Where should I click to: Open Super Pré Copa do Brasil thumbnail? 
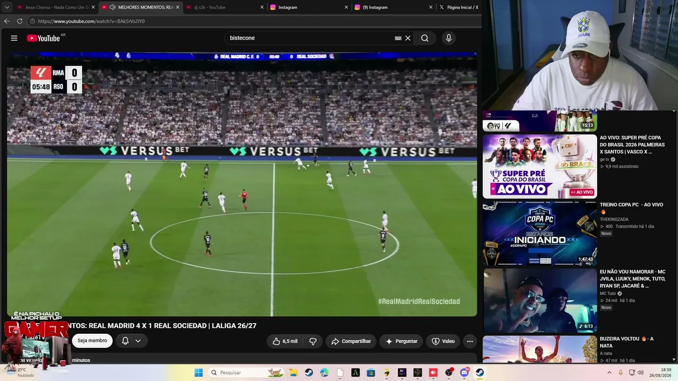pyautogui.click(x=540, y=166)
